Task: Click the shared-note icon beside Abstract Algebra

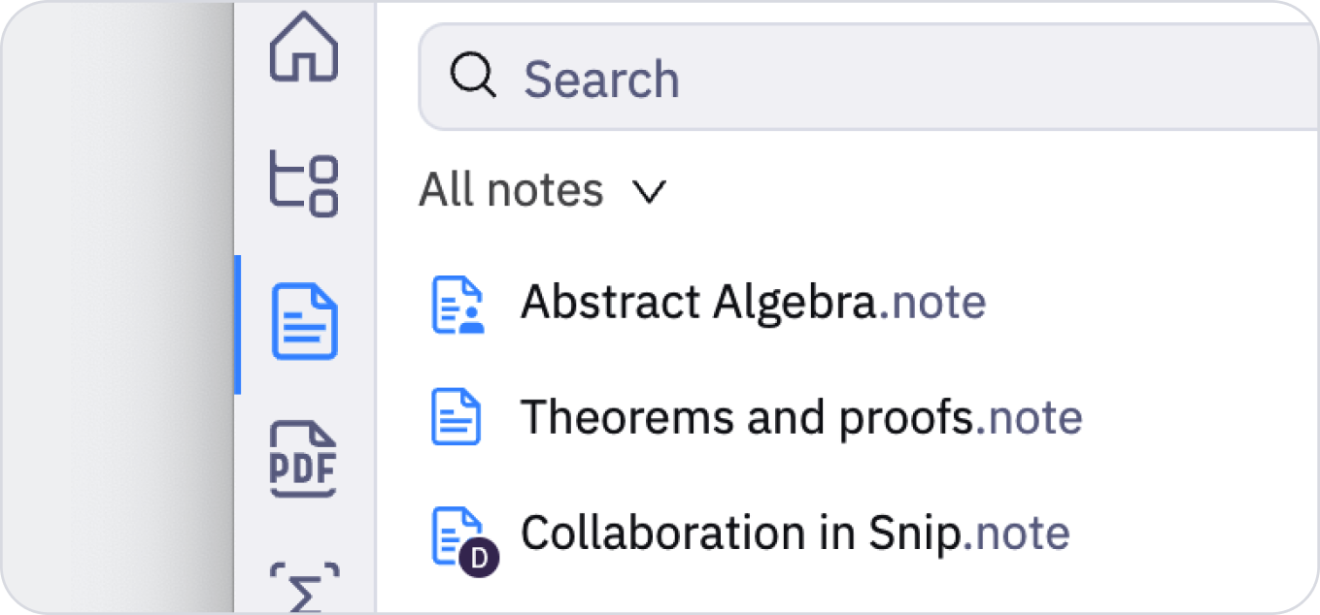Action: (457, 302)
